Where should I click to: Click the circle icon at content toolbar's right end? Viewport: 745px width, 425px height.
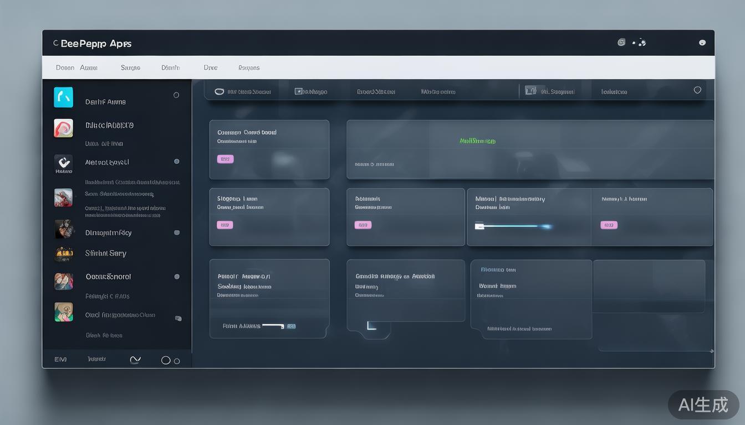[x=697, y=90]
